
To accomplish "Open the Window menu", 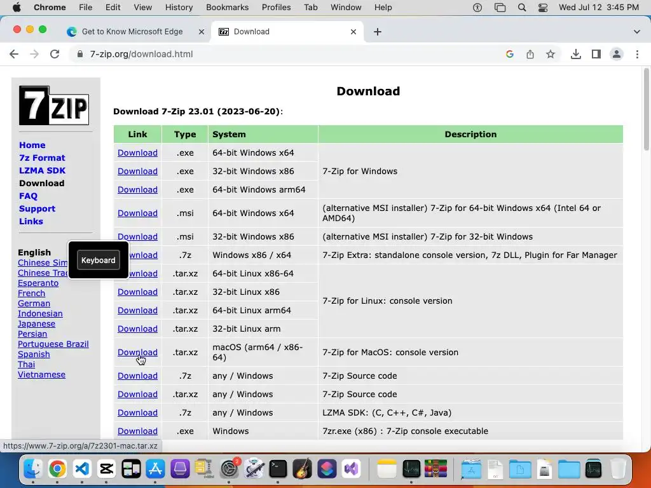I will (346, 8).
